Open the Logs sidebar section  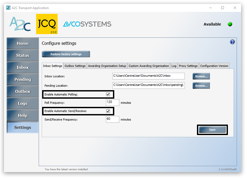(22, 104)
